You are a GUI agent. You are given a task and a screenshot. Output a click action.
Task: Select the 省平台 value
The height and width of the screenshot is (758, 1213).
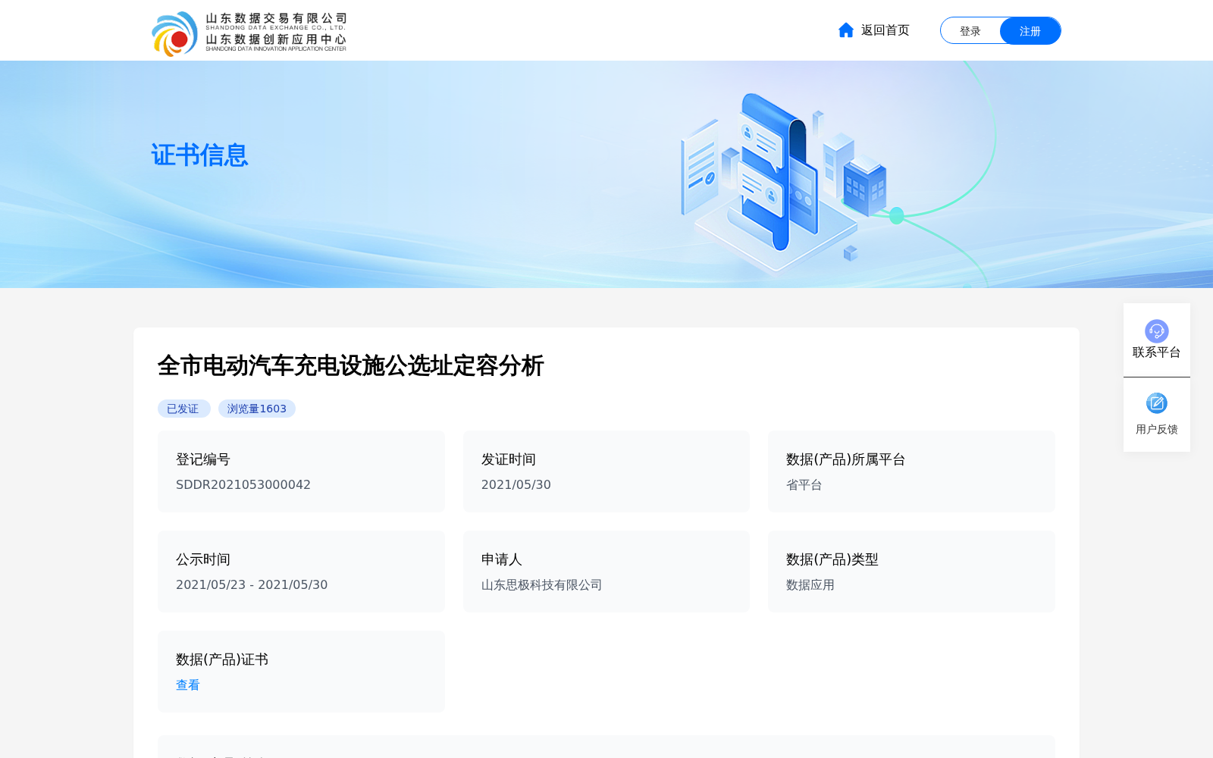click(x=804, y=485)
